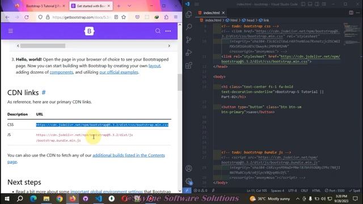Click the code block horizontal scrollbar thumb
This screenshot has width=363, height=204.
pyautogui.click(x=43, y=46)
